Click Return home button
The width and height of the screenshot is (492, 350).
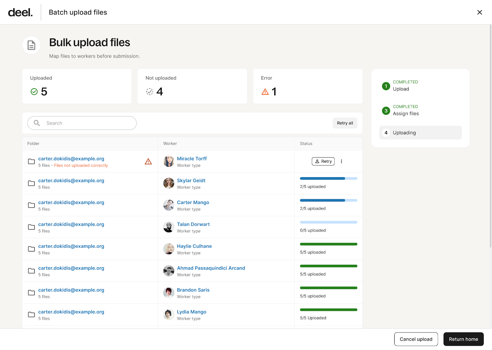[x=463, y=339]
